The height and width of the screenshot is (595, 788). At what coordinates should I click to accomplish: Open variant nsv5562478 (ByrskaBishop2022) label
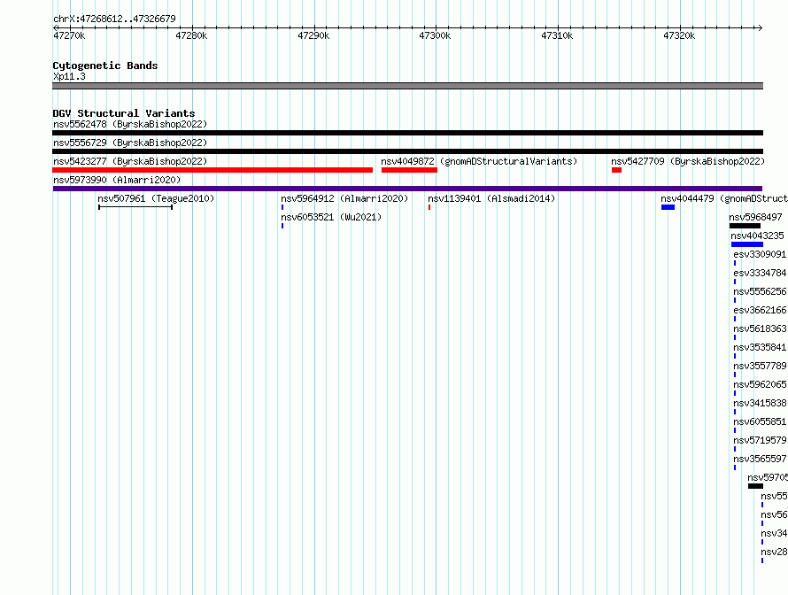tap(130, 124)
